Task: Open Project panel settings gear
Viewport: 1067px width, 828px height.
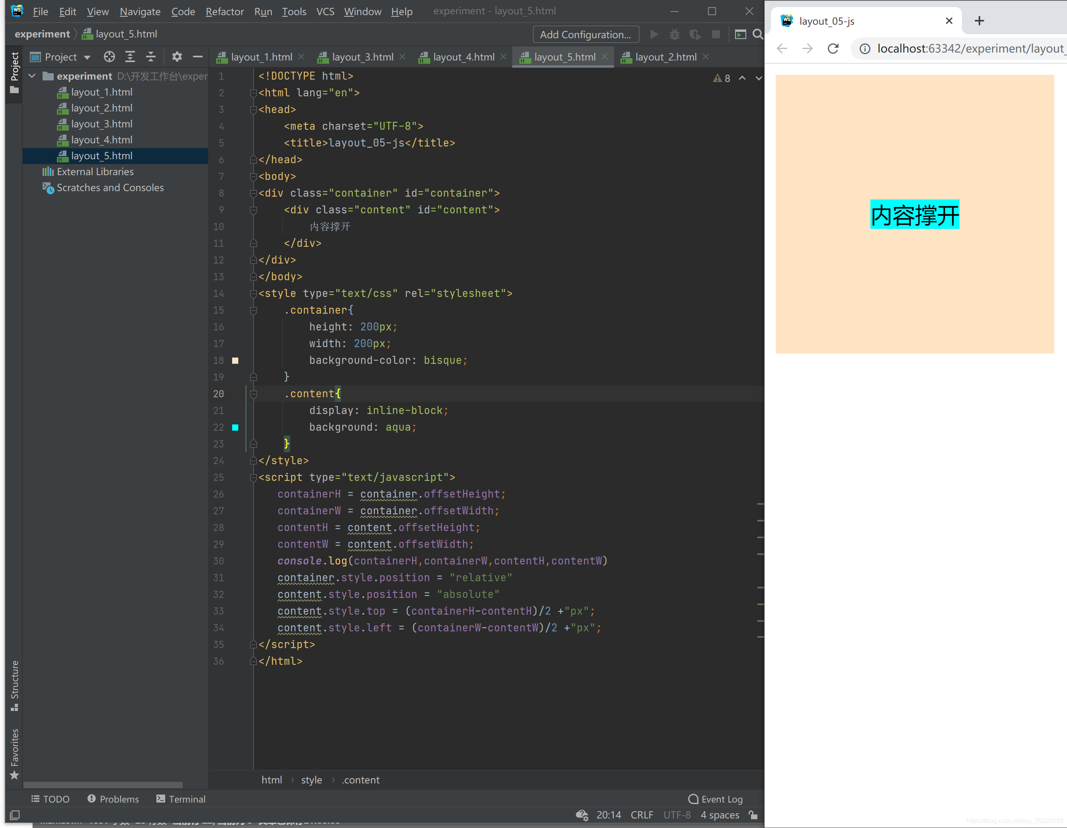Action: pos(177,57)
